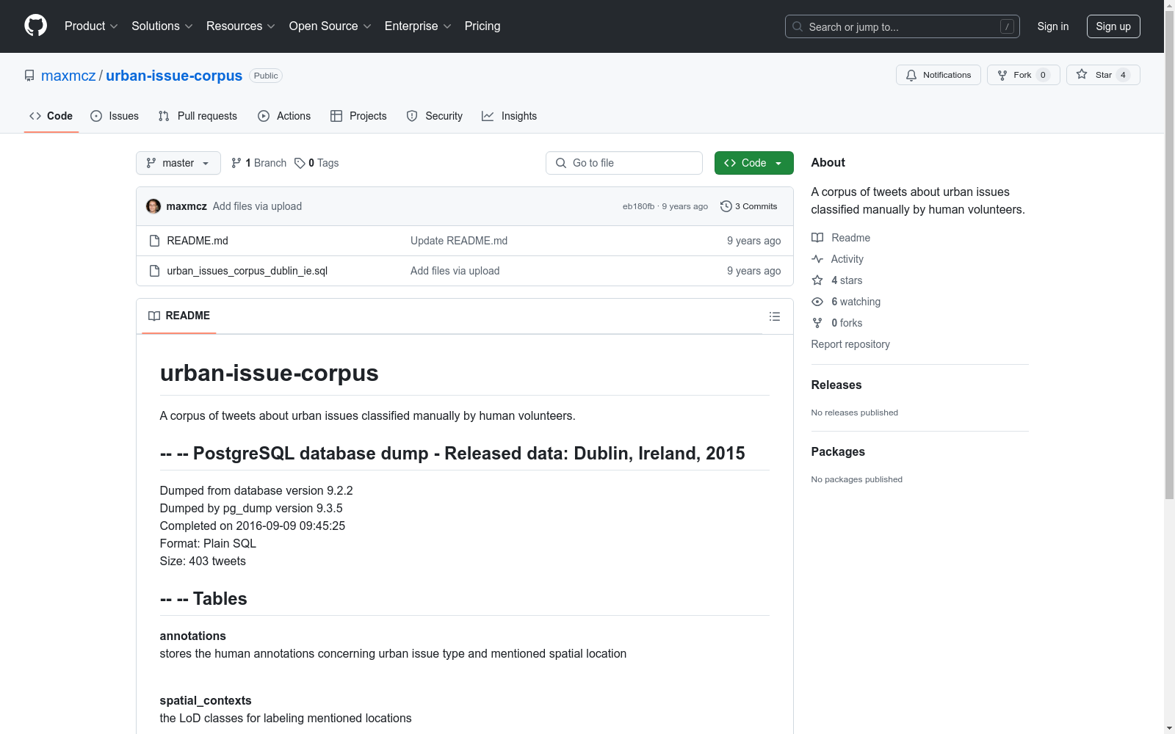Open the Projects tab
Viewport: 1175px width, 734px height.
358,116
